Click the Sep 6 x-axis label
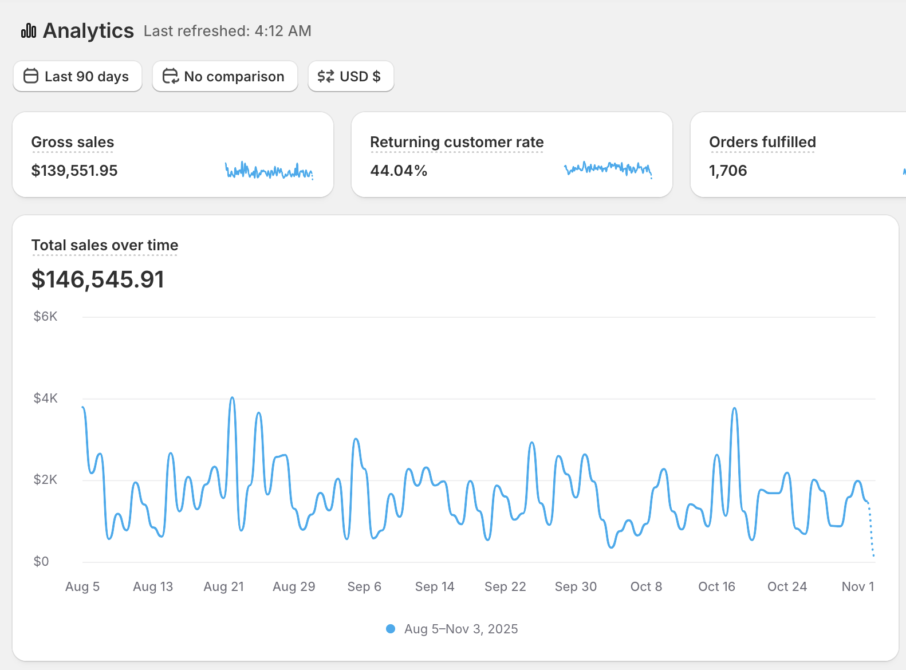The width and height of the screenshot is (906, 670). (x=364, y=586)
